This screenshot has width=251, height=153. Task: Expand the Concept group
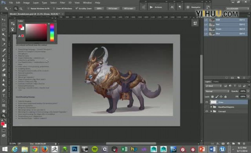(x=211, y=111)
